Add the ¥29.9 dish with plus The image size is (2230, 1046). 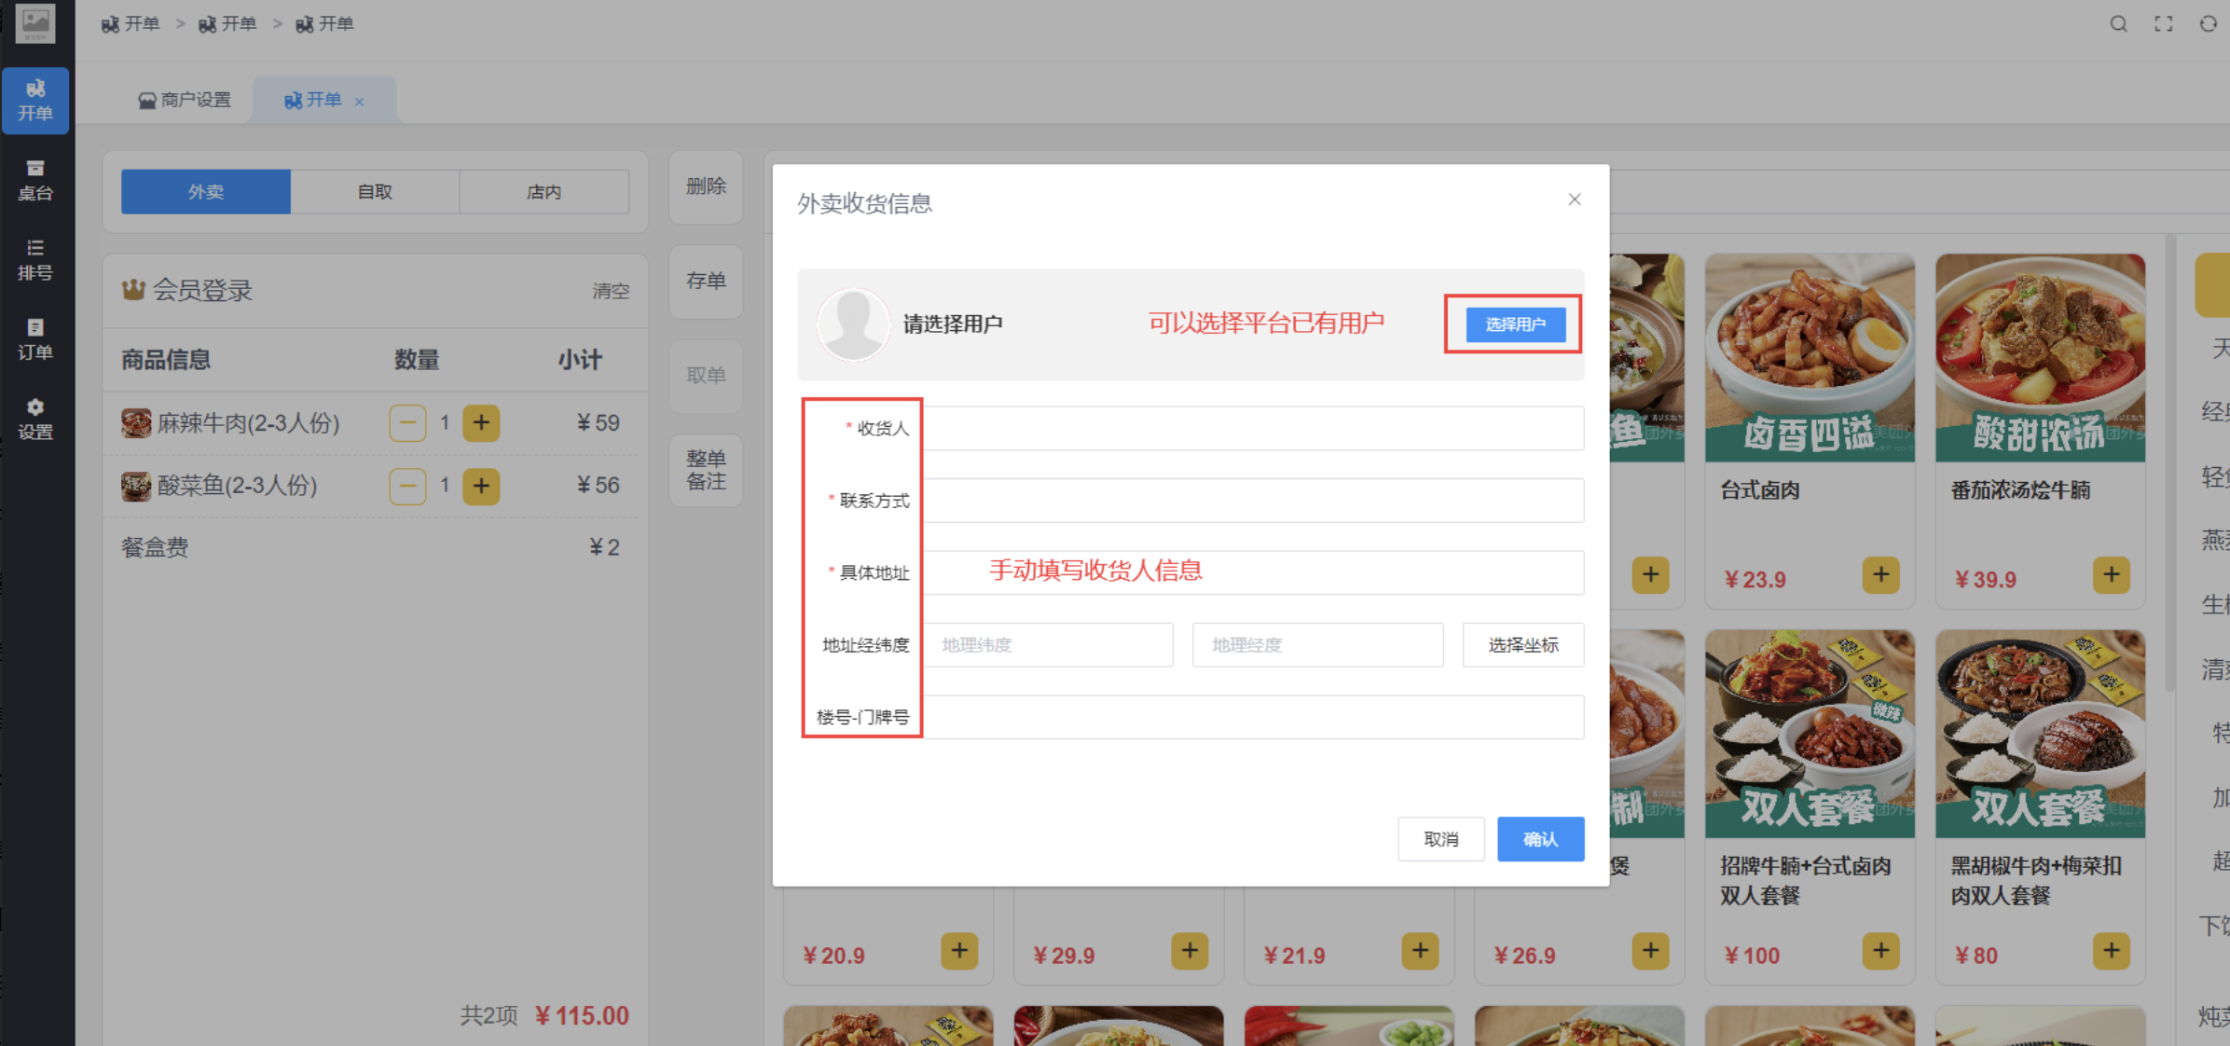[1190, 951]
